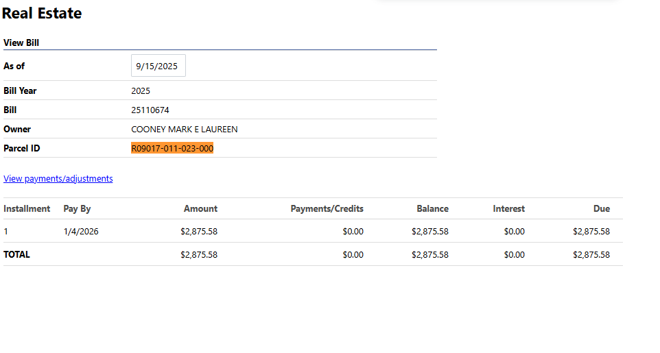Click the Balance column header
This screenshot has height=353, width=660.
coord(432,208)
